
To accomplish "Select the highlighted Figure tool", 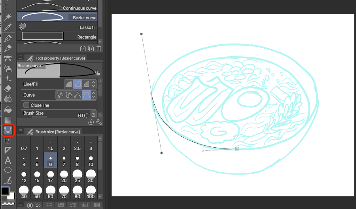I will [x=8, y=130].
